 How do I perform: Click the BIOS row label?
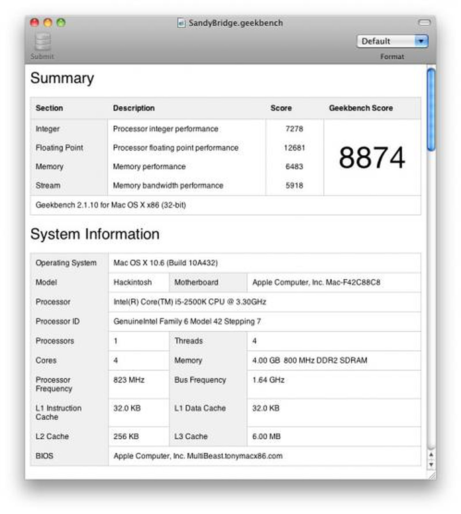point(44,456)
